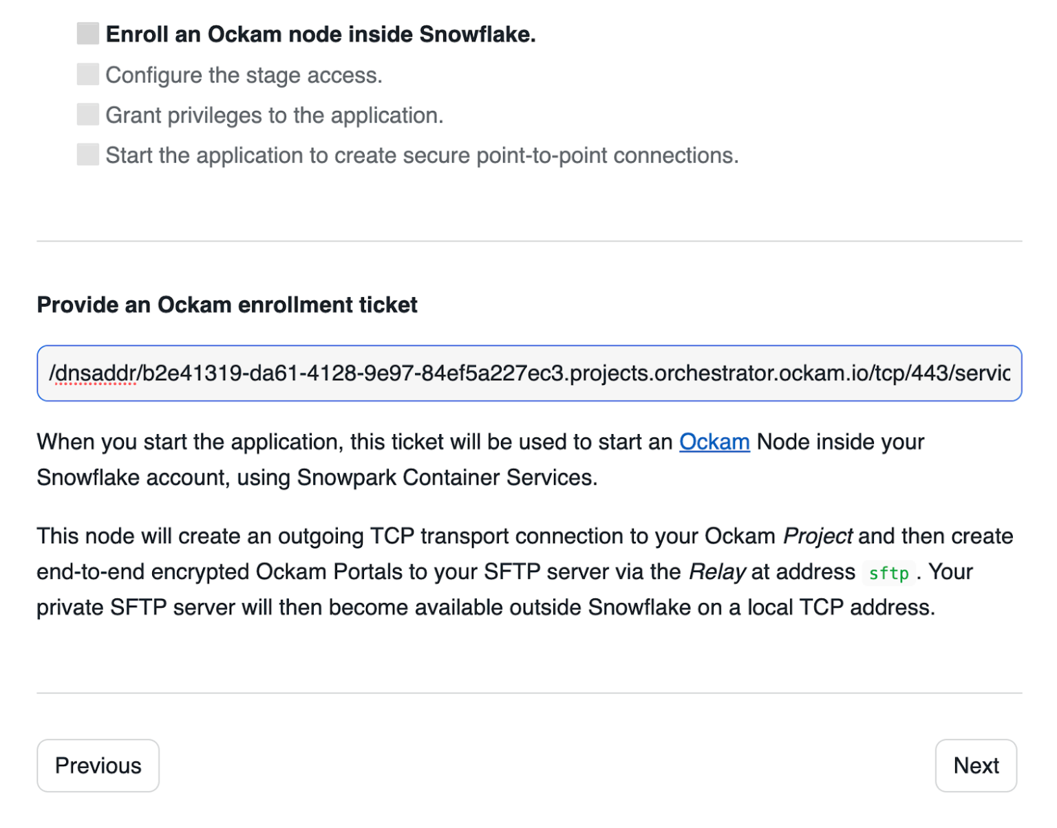The width and height of the screenshot is (1057, 828).
Task: Click Next to advance the wizard
Action: click(x=976, y=765)
